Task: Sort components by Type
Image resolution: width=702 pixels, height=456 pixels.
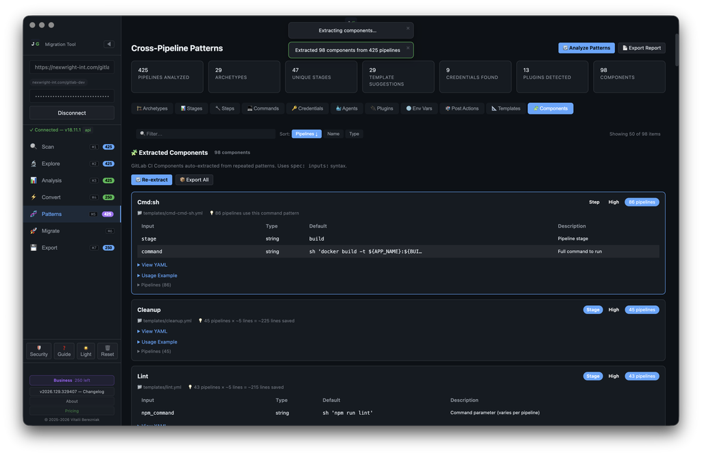Action: tap(354, 134)
